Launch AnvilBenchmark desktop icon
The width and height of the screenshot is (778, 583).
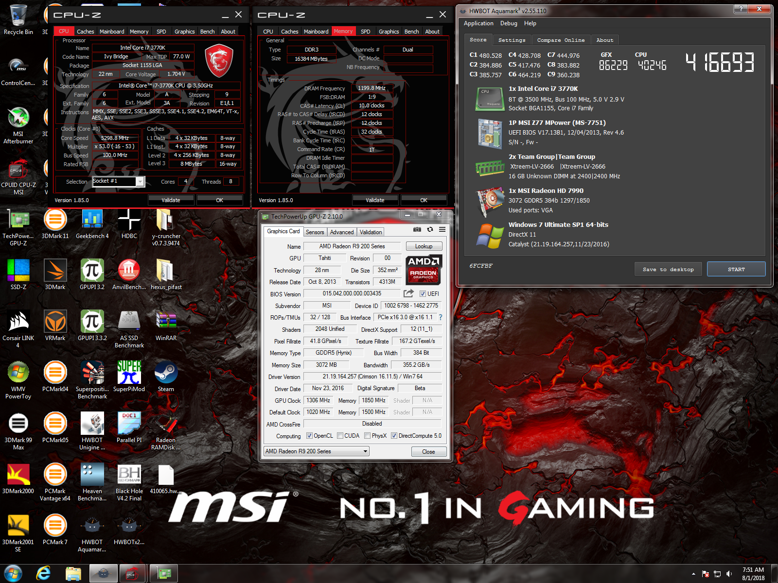129,275
